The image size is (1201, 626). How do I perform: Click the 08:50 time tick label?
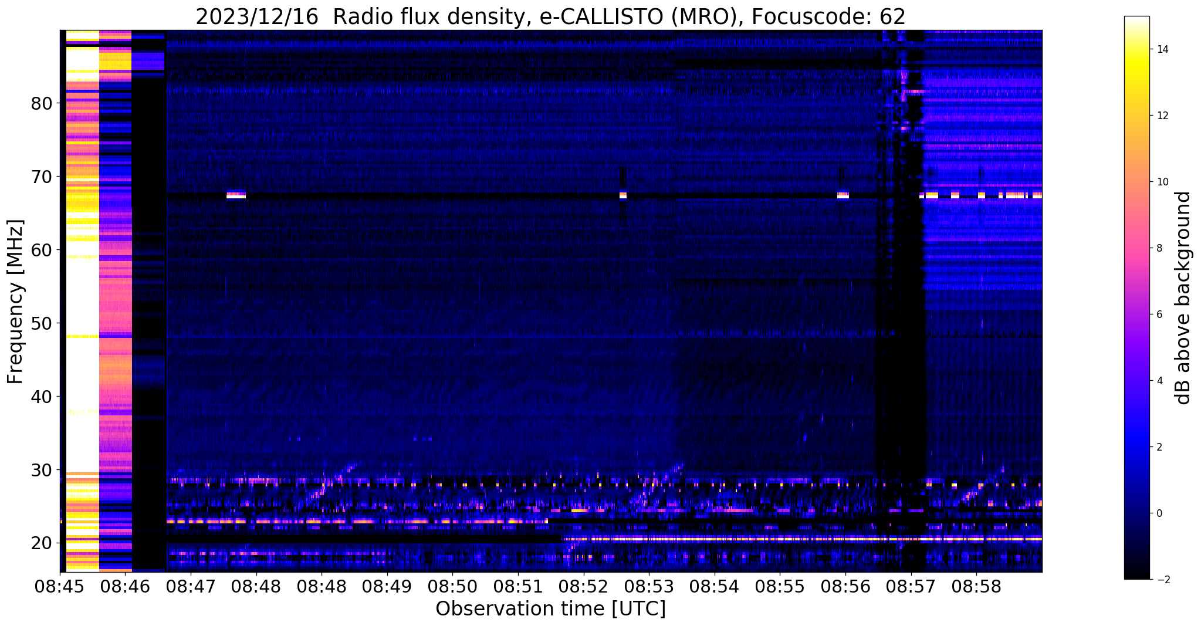point(452,586)
